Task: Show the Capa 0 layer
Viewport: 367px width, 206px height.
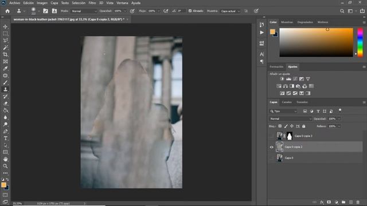Action: point(271,158)
